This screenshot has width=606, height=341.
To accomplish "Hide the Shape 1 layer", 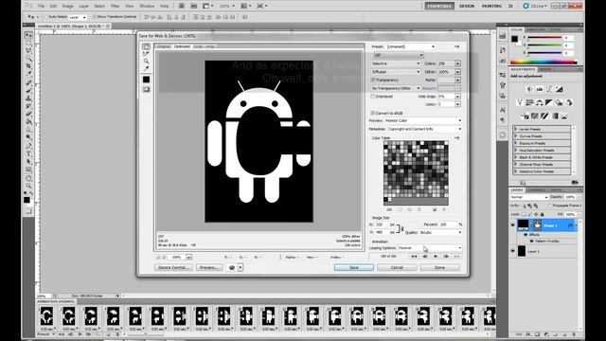I will coord(513,224).
